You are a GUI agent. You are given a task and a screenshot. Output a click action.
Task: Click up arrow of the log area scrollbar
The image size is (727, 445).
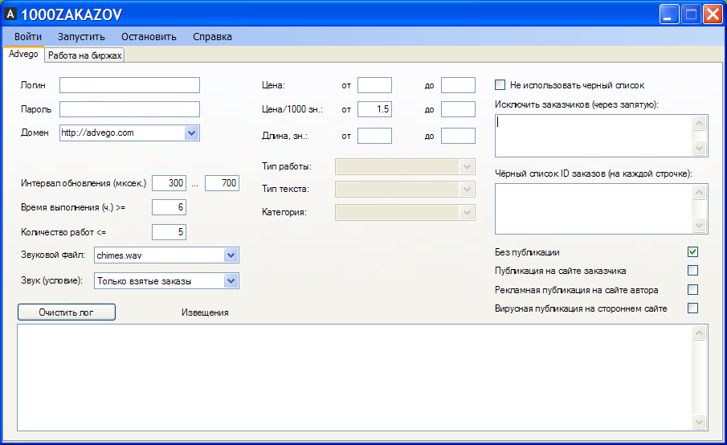(x=699, y=333)
